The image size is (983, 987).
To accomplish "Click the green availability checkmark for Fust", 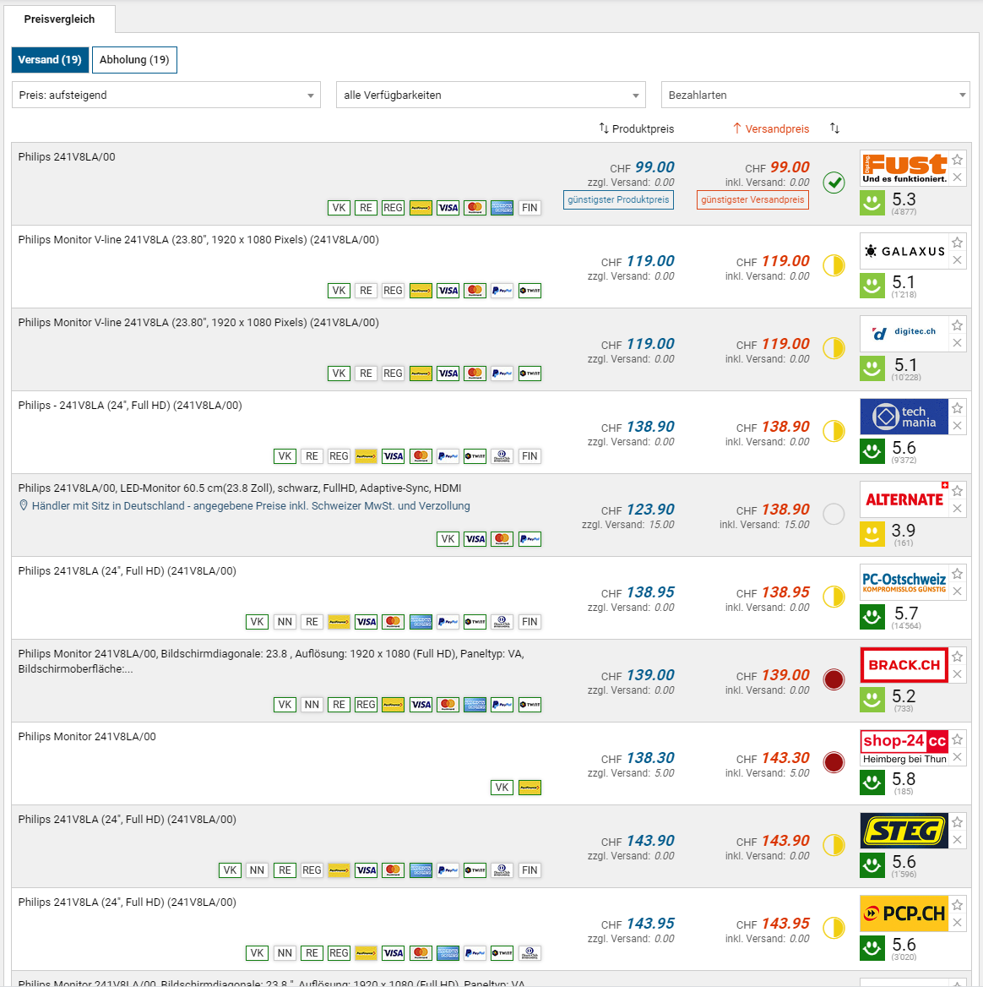I will click(x=834, y=183).
